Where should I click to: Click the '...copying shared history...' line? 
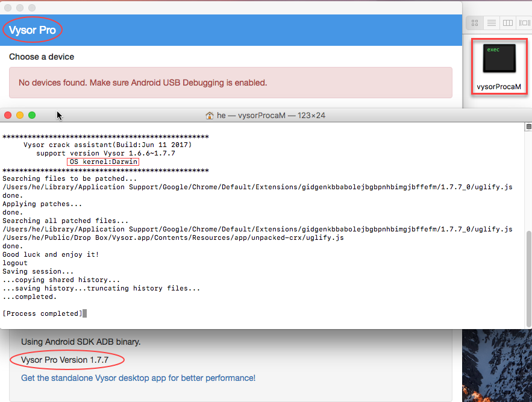point(61,280)
